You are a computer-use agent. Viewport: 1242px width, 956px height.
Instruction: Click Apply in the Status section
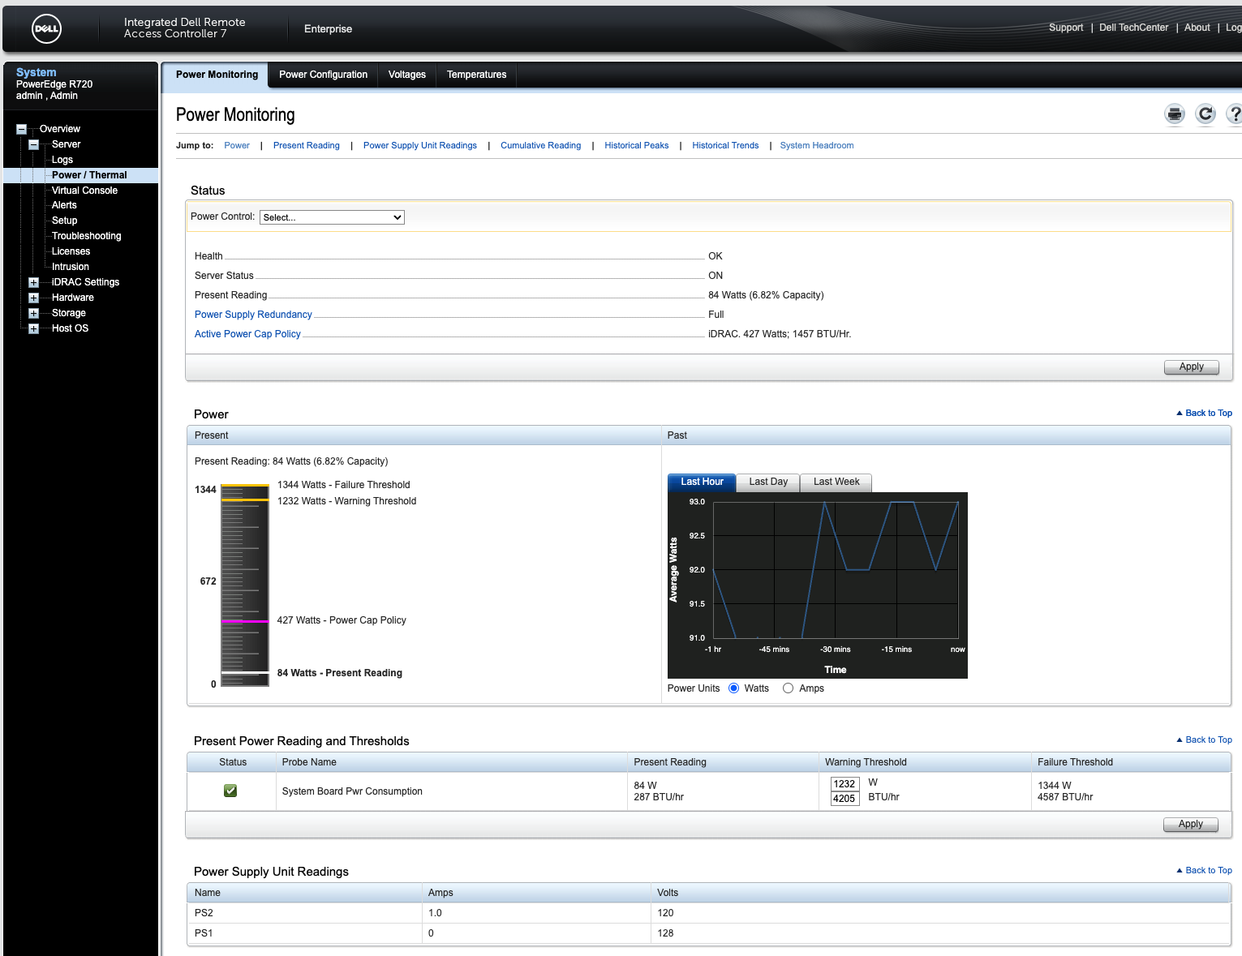point(1191,367)
